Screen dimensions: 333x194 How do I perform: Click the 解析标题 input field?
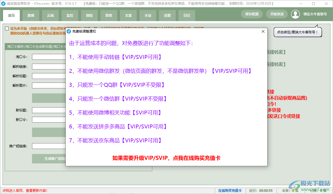[x=49, y=76]
